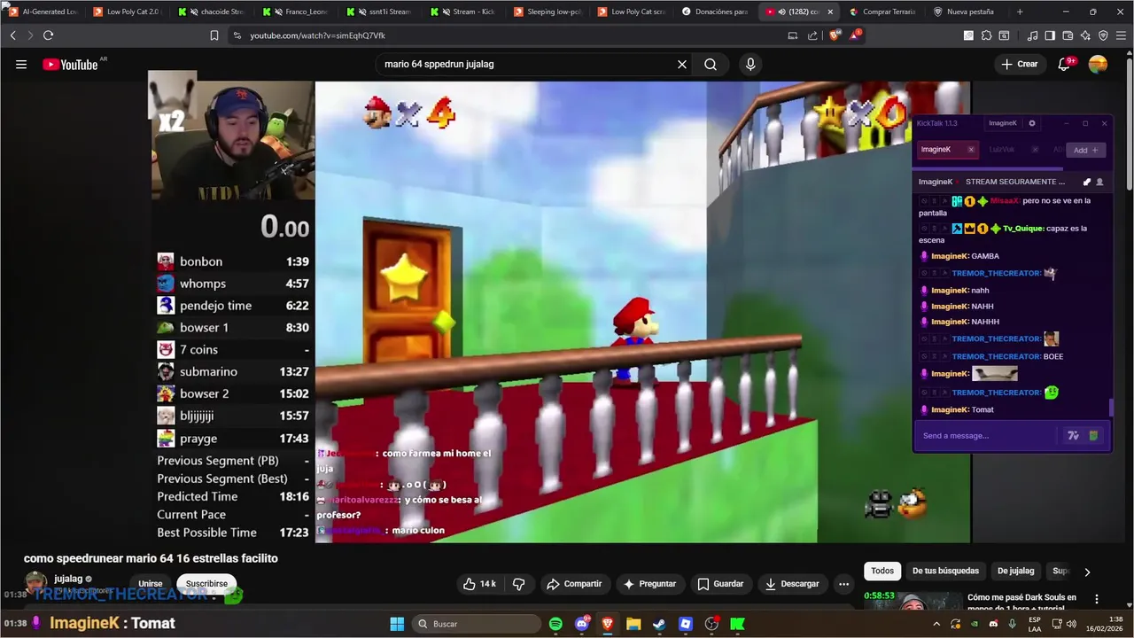
Task: Click the Suscribirse button
Action: pyautogui.click(x=206, y=584)
